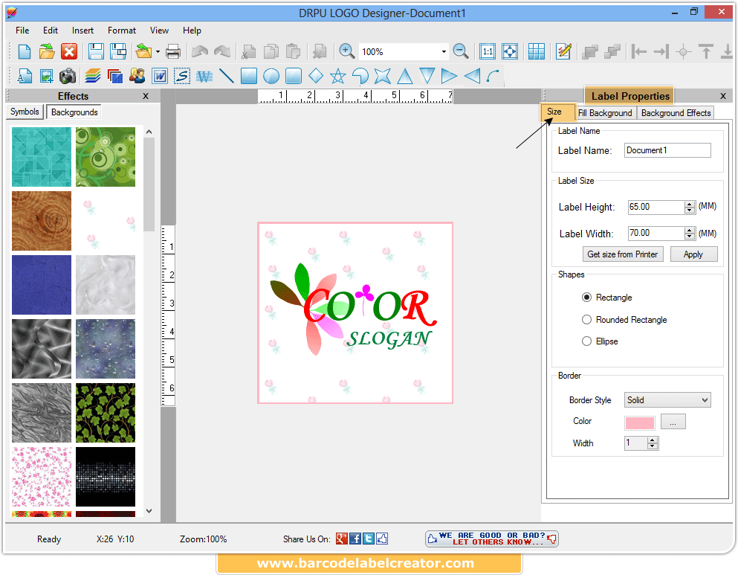Image resolution: width=738 pixels, height=575 pixels.
Task: Insert a picture with the image-plus icon
Action: point(46,76)
